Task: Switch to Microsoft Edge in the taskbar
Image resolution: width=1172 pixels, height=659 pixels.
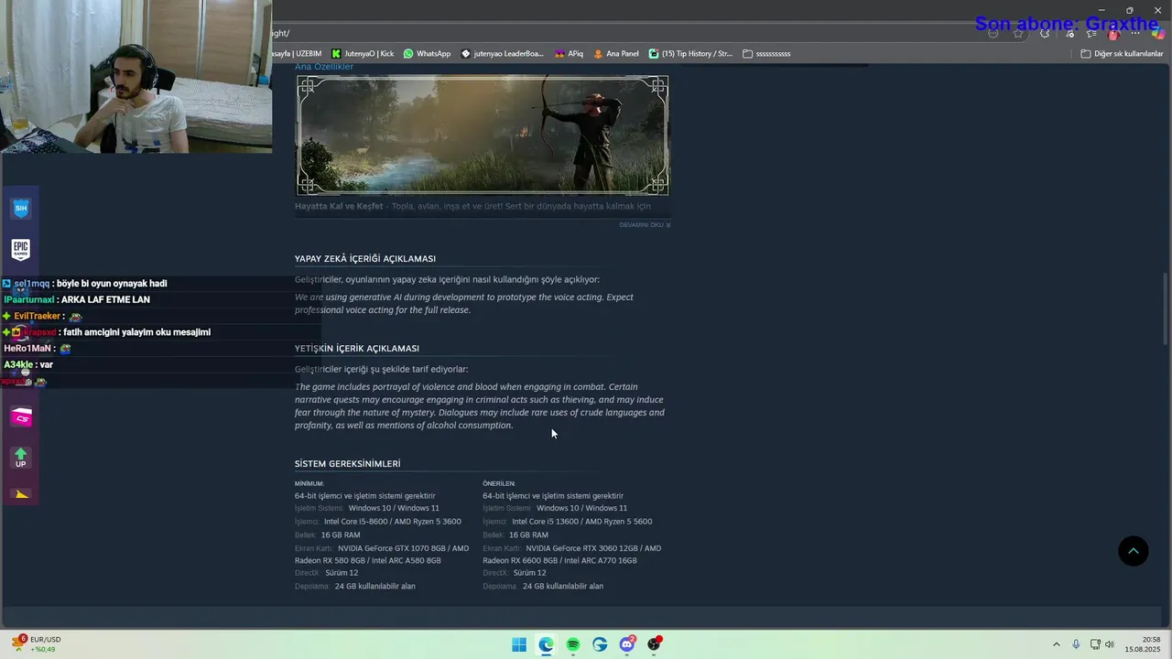Action: (x=546, y=644)
